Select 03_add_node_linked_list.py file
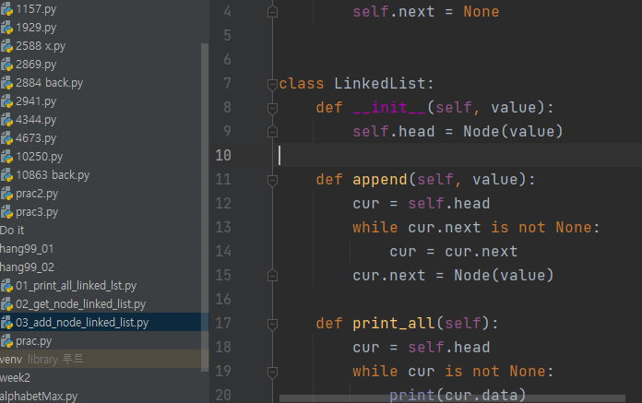The width and height of the screenshot is (642, 403). (x=82, y=322)
